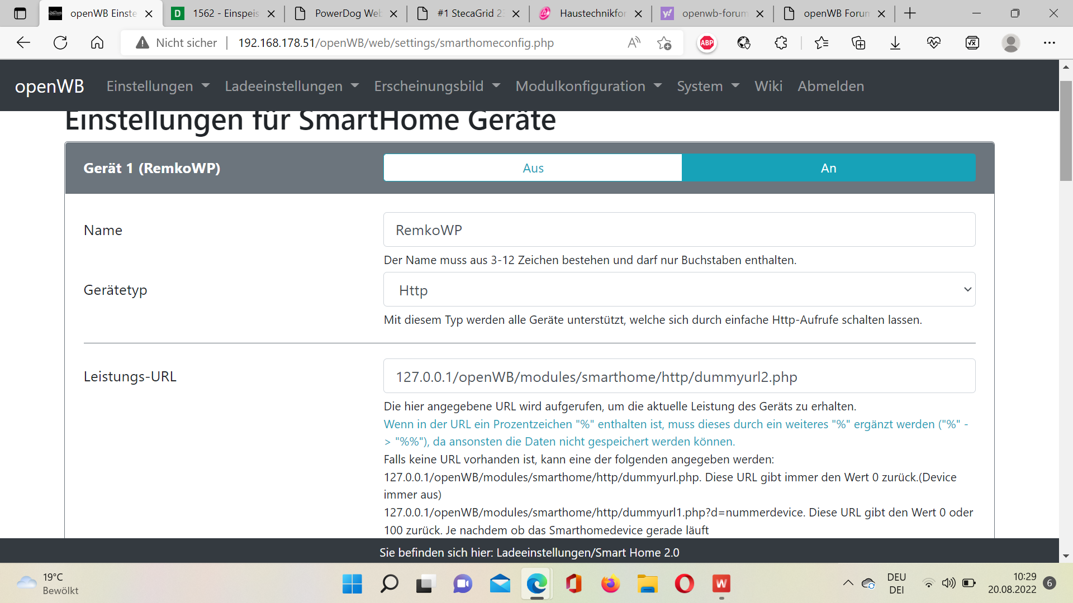This screenshot has height=603, width=1073.
Task: Open the browser Downloads icon
Action: [x=895, y=43]
